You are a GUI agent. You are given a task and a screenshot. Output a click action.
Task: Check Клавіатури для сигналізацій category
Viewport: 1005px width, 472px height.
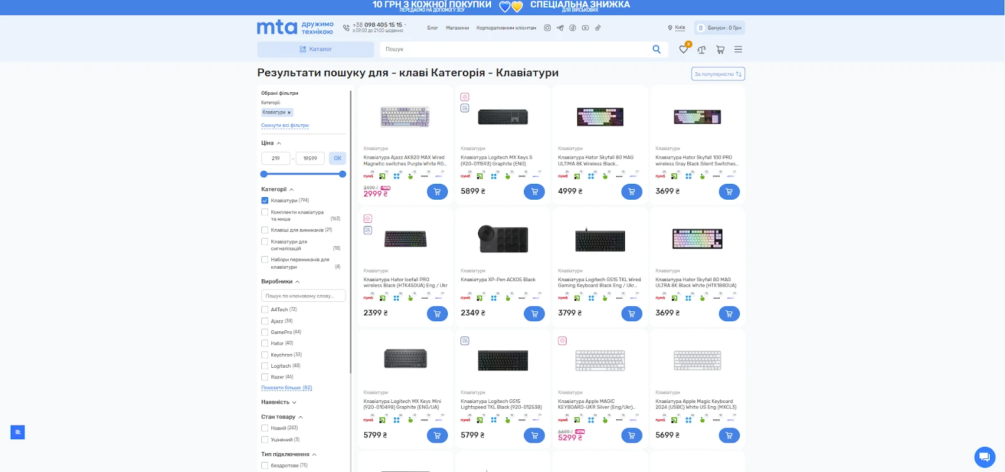point(265,242)
